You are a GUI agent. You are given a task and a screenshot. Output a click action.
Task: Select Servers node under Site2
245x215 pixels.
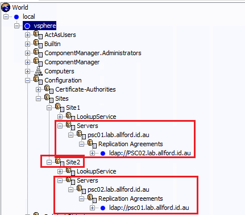88,180
